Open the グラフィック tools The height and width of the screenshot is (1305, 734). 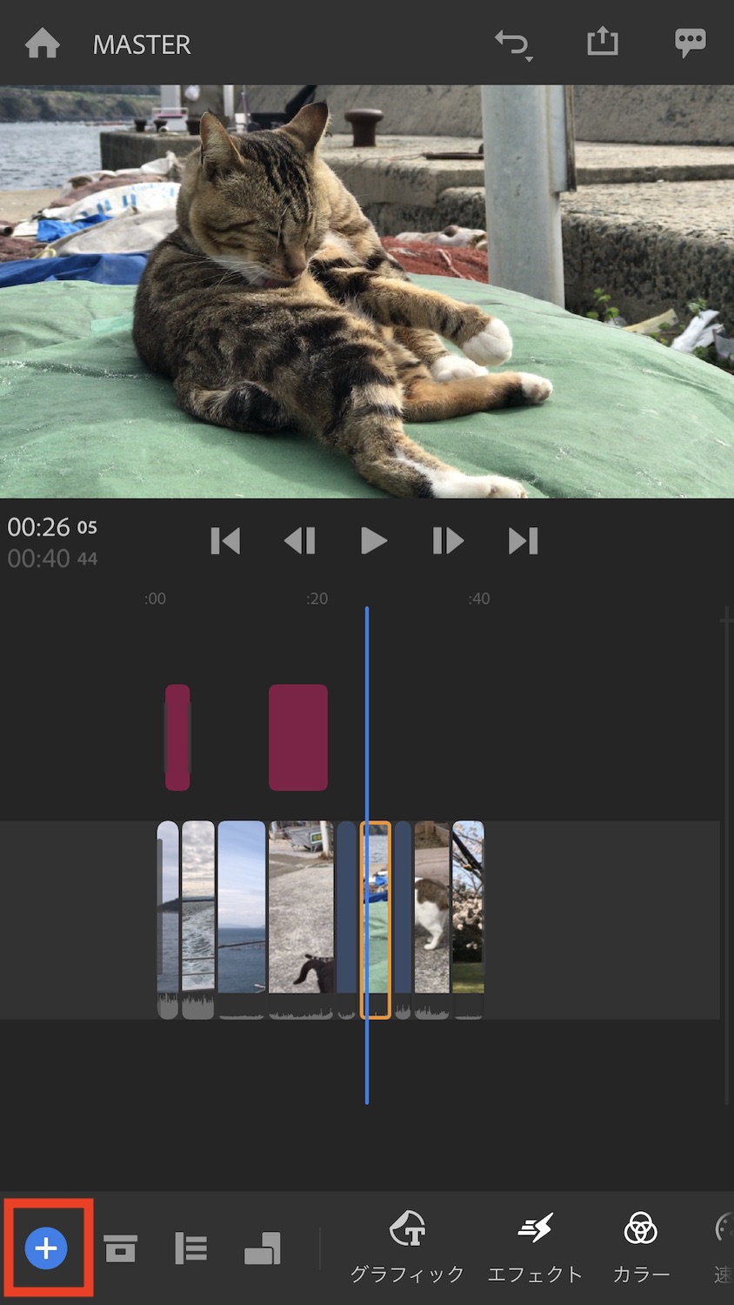click(407, 1248)
